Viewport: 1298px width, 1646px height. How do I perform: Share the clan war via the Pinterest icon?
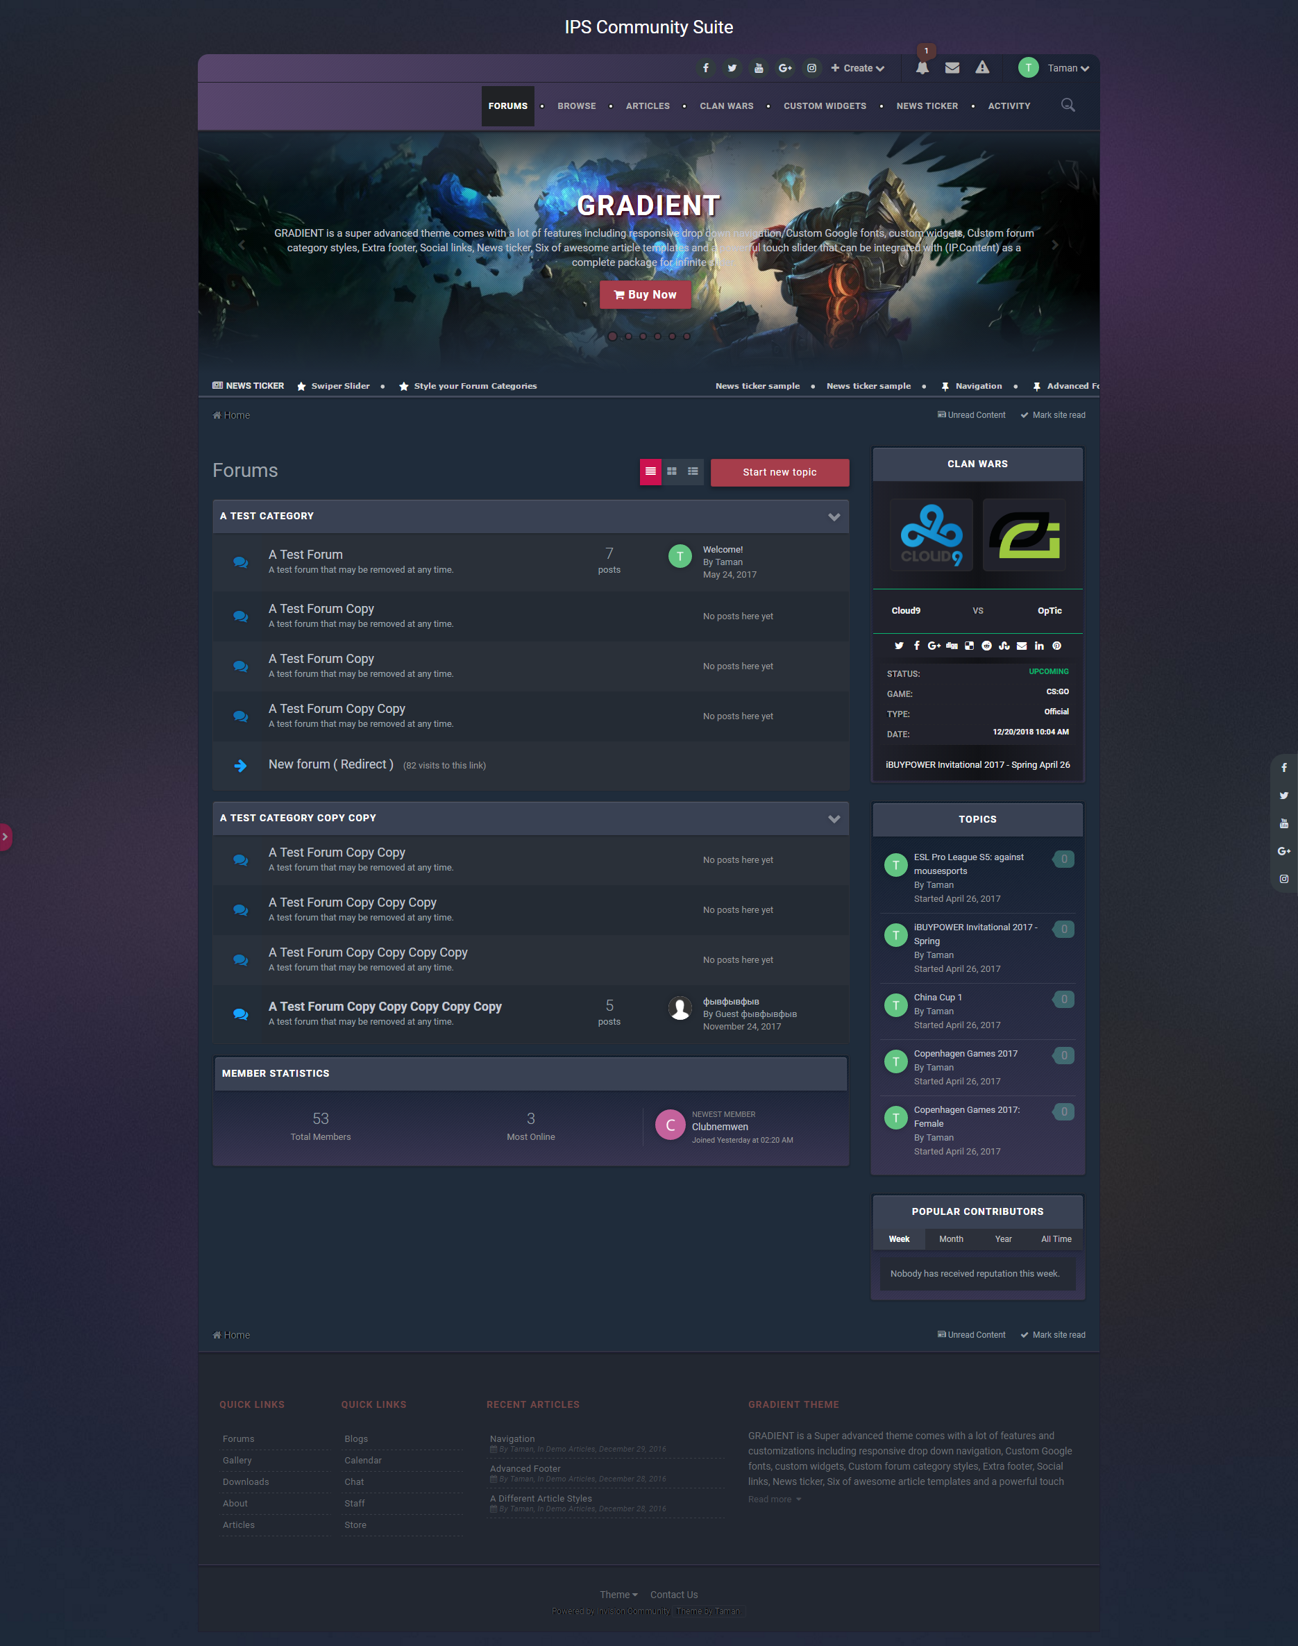click(x=1056, y=645)
